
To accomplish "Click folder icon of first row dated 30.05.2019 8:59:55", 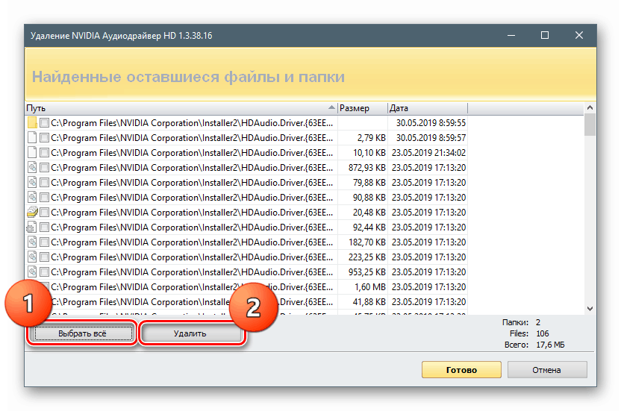I will tap(32, 123).
